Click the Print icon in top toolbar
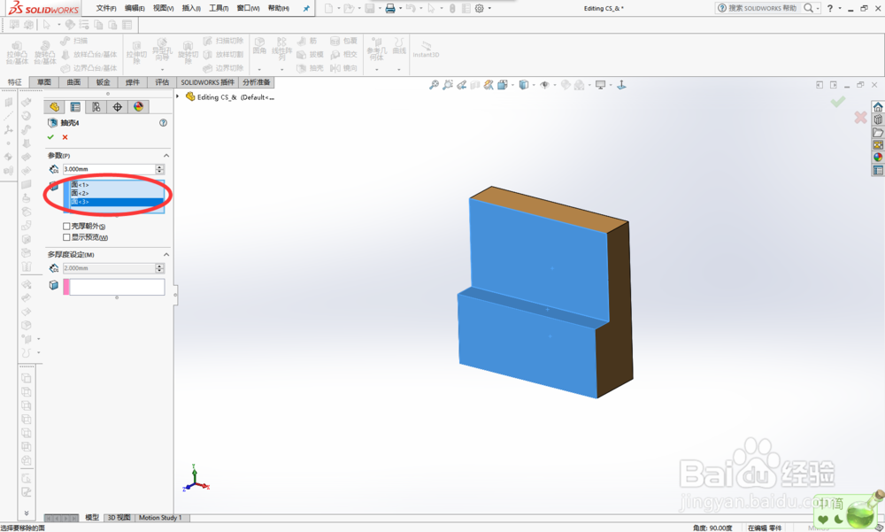885x532 pixels. (390, 9)
